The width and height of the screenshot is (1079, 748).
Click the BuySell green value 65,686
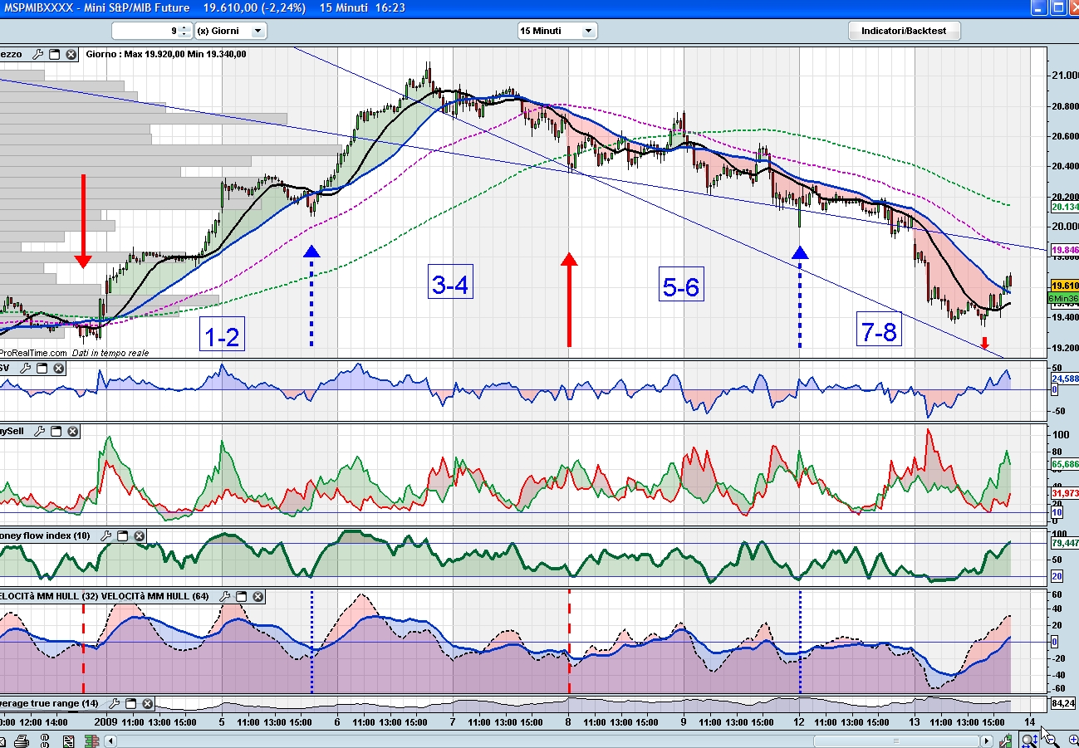point(1064,464)
